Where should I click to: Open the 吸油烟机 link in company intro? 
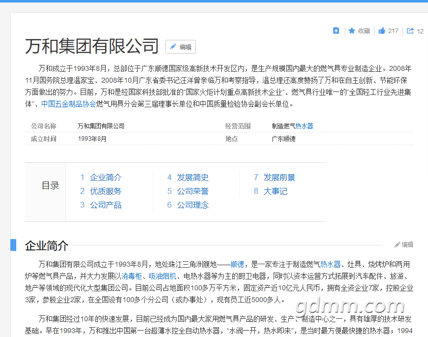coord(162,276)
